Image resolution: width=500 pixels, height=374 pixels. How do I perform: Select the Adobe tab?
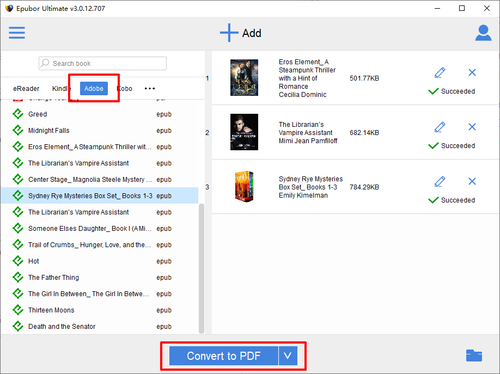pyautogui.click(x=94, y=88)
